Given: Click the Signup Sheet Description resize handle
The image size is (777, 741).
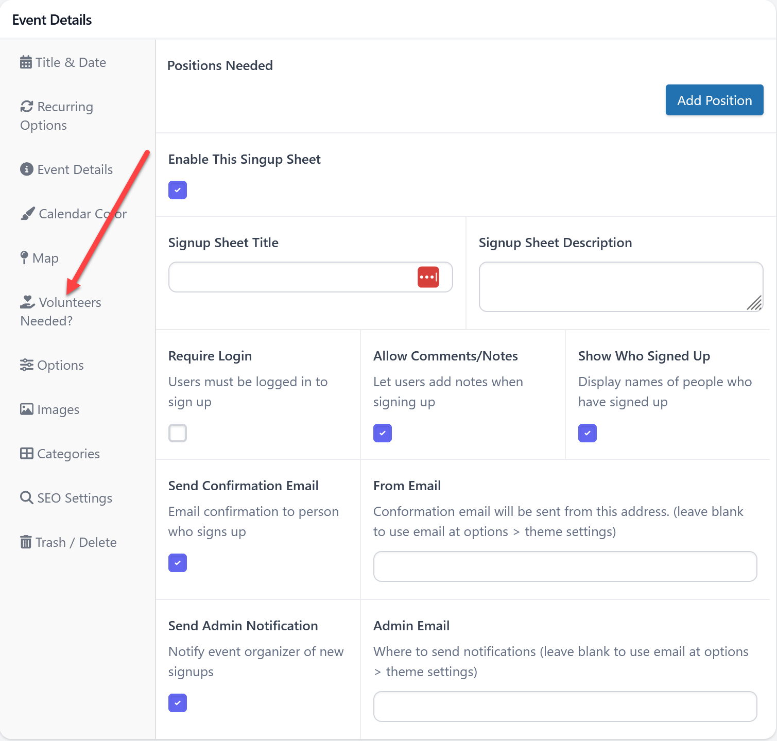Looking at the screenshot, I should pos(755,304).
